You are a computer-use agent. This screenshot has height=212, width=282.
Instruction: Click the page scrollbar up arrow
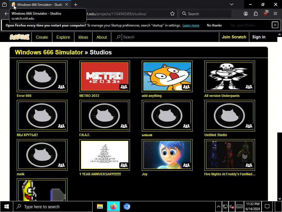[x=280, y=35]
